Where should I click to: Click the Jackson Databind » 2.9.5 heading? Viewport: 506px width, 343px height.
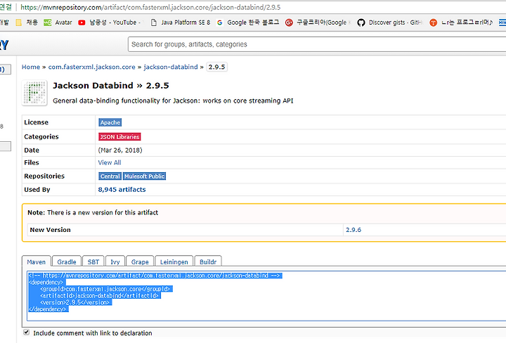click(111, 86)
